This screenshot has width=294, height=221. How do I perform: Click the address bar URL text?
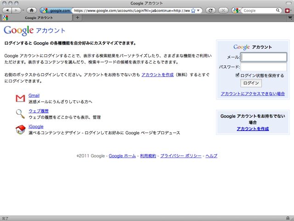click(x=132, y=11)
